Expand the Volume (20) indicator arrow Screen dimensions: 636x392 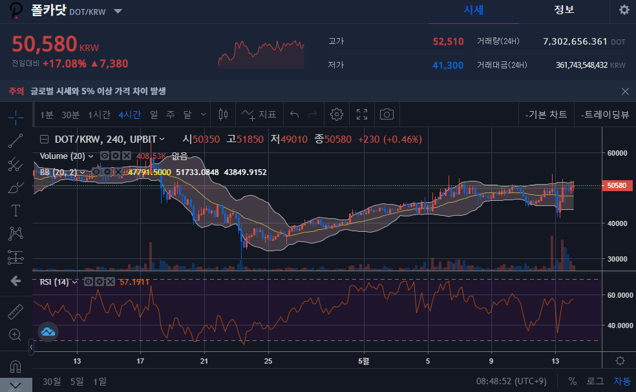point(91,156)
